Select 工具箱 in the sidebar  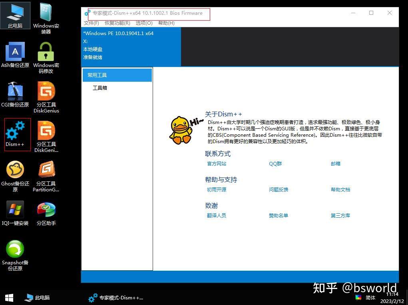[x=100, y=88]
